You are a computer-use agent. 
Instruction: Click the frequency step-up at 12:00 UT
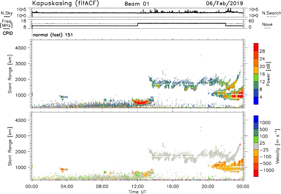[137, 25]
